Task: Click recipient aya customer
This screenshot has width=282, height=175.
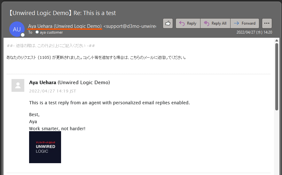Action: coord(51,32)
